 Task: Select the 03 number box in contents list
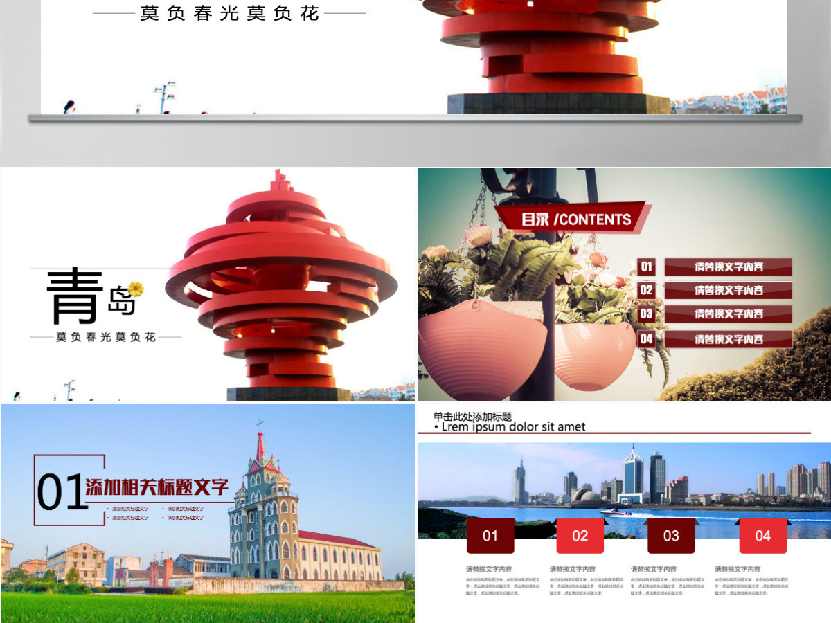(x=646, y=314)
